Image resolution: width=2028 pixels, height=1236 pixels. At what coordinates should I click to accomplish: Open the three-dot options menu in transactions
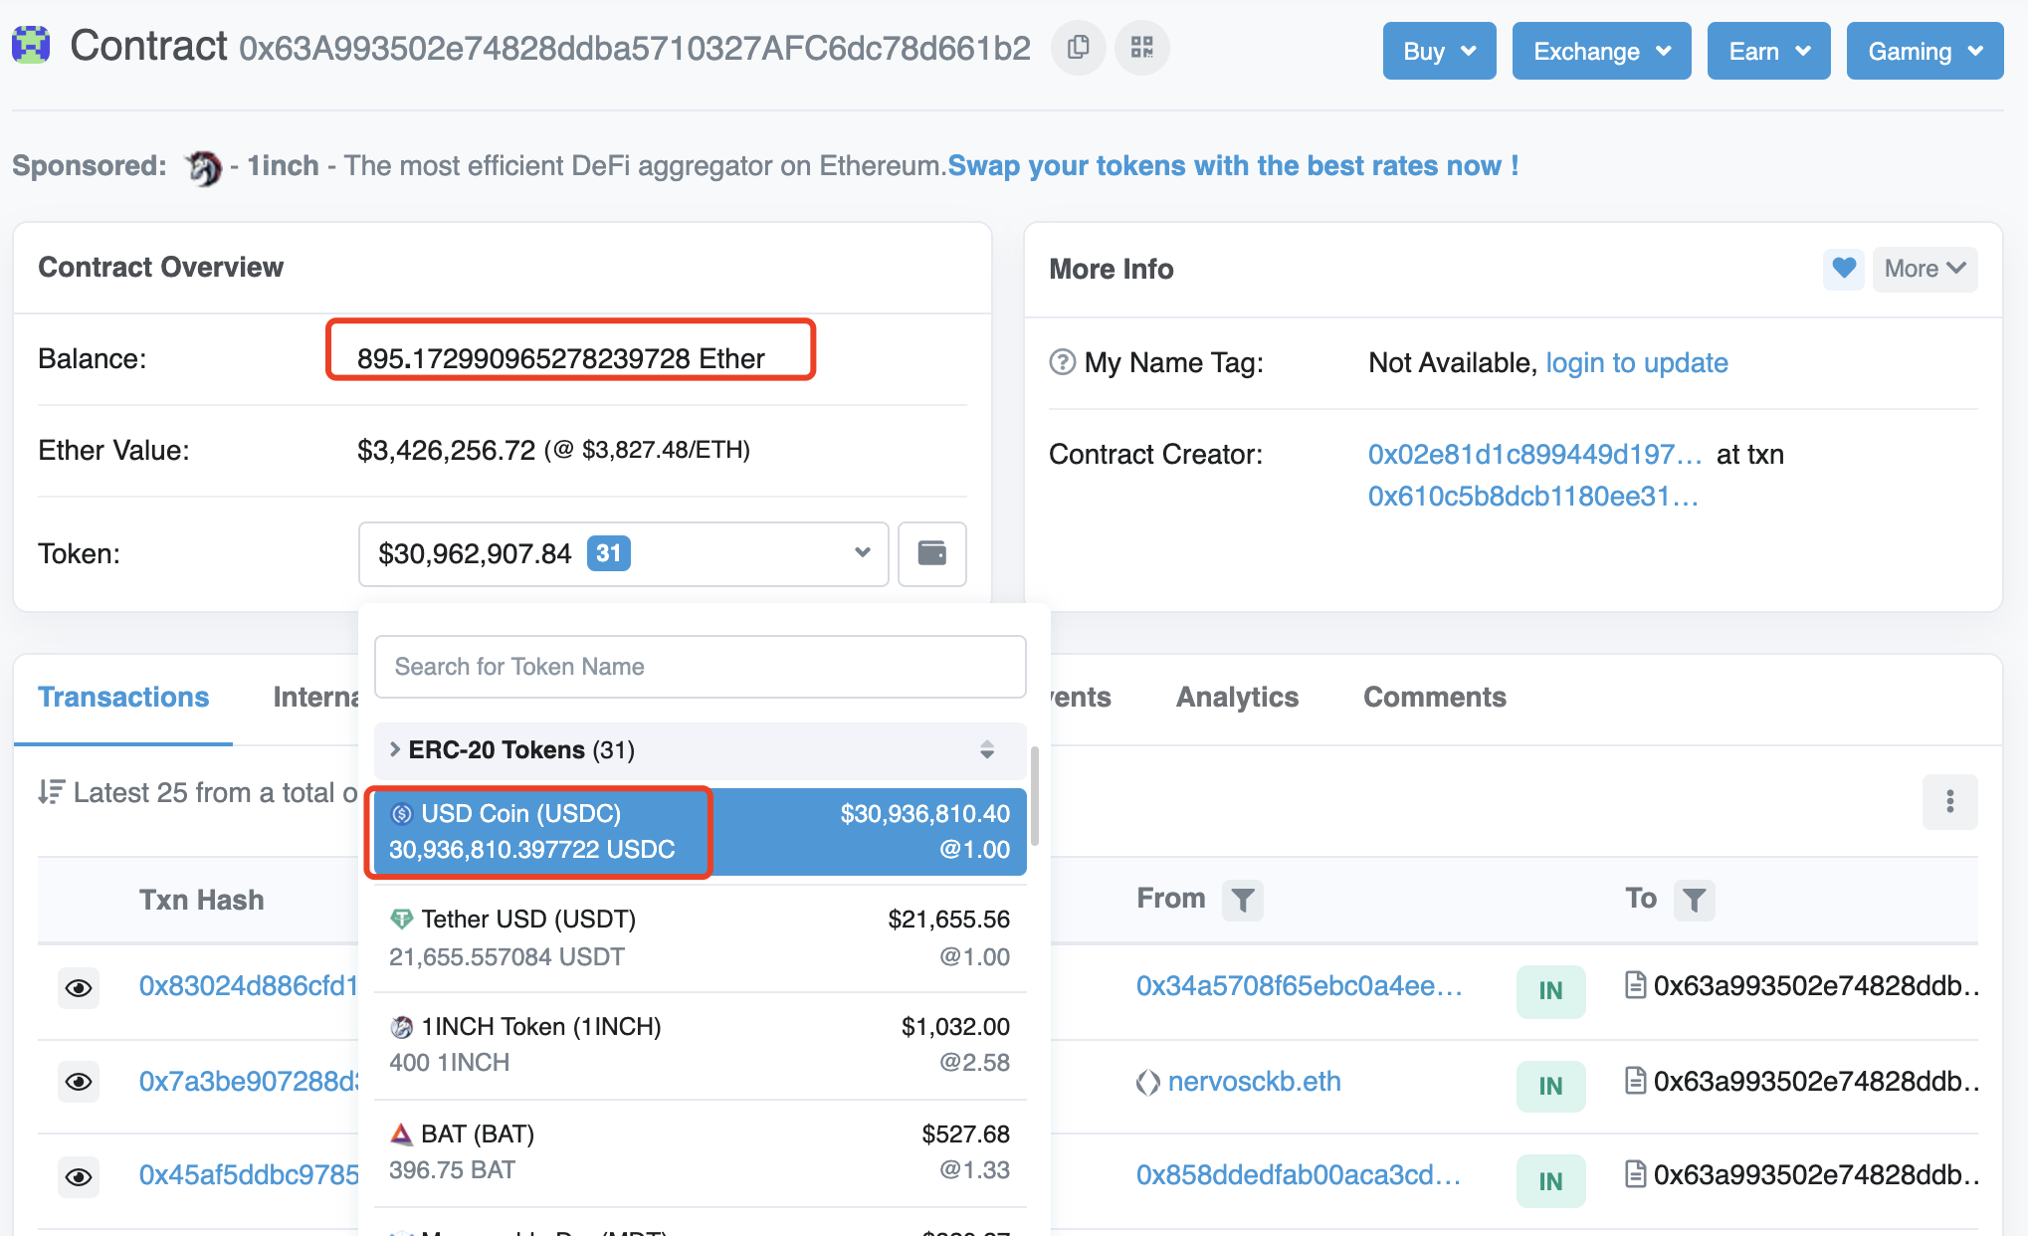1949,801
